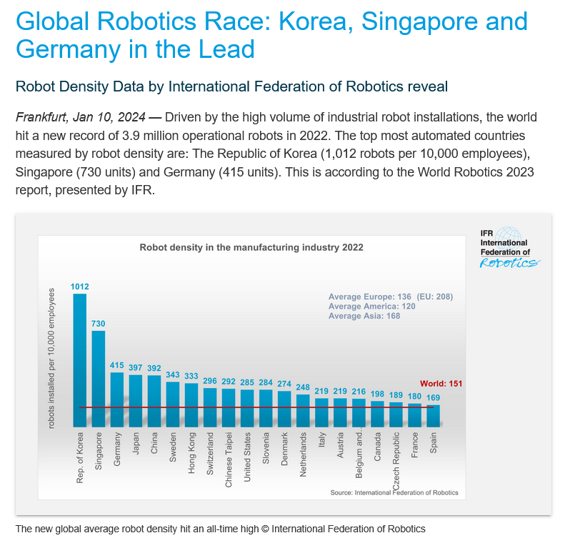Click the "Hong Kong" axis label

(191, 453)
